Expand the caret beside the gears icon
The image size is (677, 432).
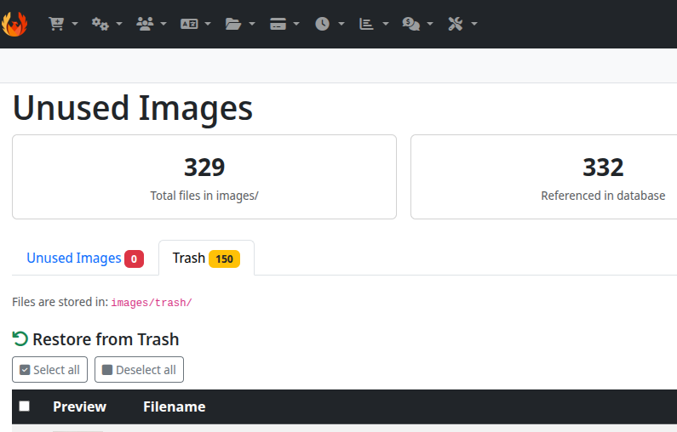[x=119, y=24]
